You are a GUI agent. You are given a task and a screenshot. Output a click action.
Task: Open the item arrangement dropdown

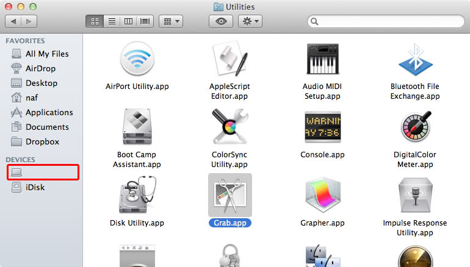click(x=171, y=21)
